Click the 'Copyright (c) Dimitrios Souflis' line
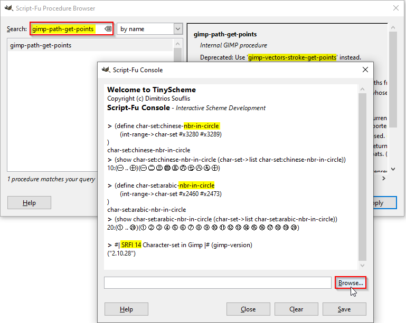This screenshot has height=323, width=406. click(x=149, y=99)
